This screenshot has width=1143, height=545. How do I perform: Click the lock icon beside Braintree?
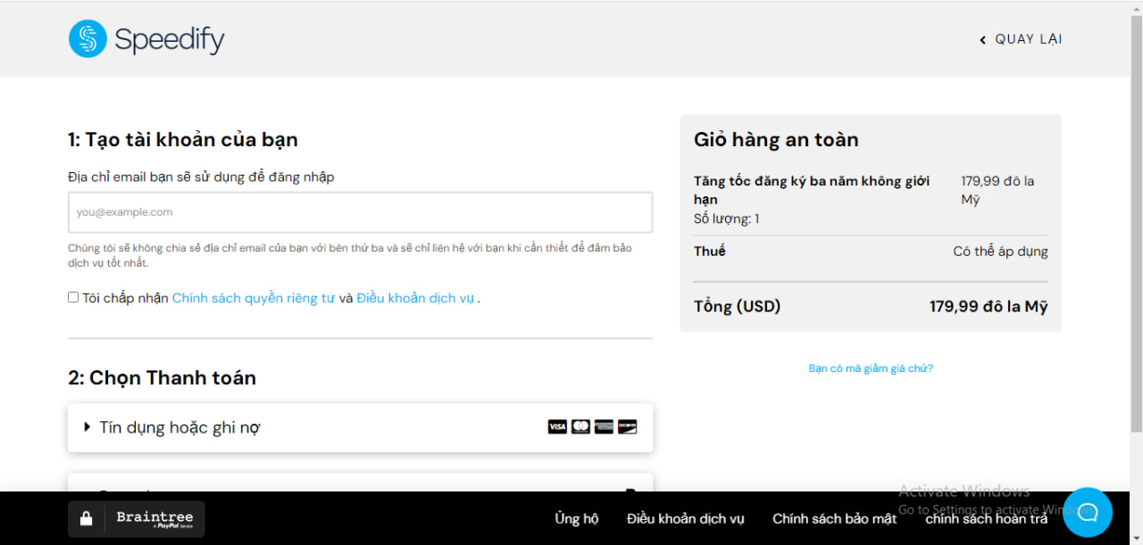(x=87, y=518)
